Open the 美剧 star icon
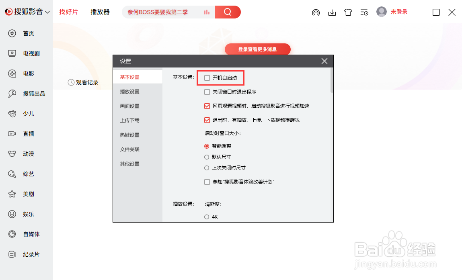 (12, 194)
